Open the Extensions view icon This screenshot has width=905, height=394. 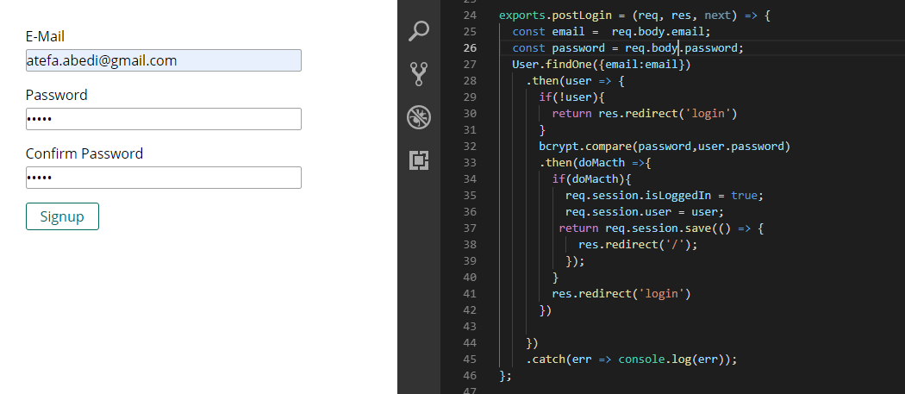click(x=418, y=160)
